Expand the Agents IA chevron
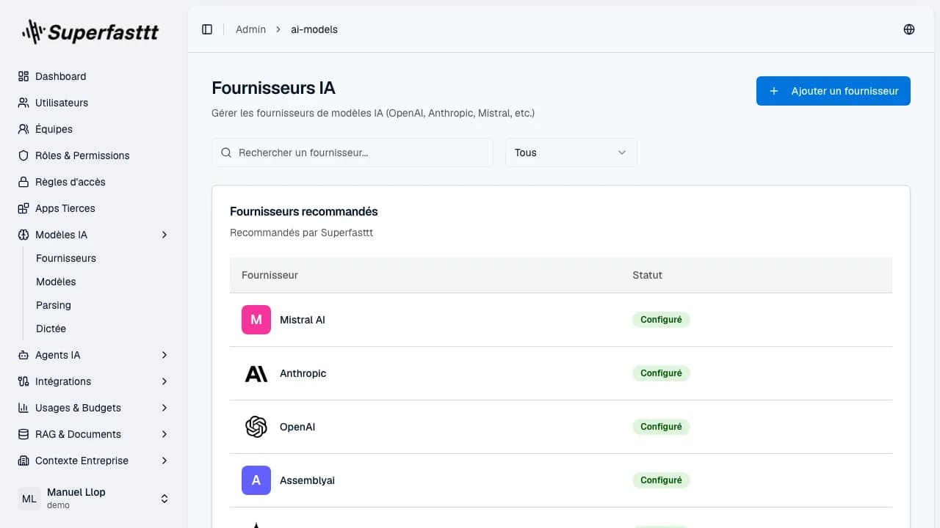940x528 pixels. (x=164, y=355)
